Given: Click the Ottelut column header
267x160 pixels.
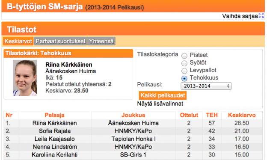Looking at the screenshot, I should pyautogui.click(x=189, y=115).
